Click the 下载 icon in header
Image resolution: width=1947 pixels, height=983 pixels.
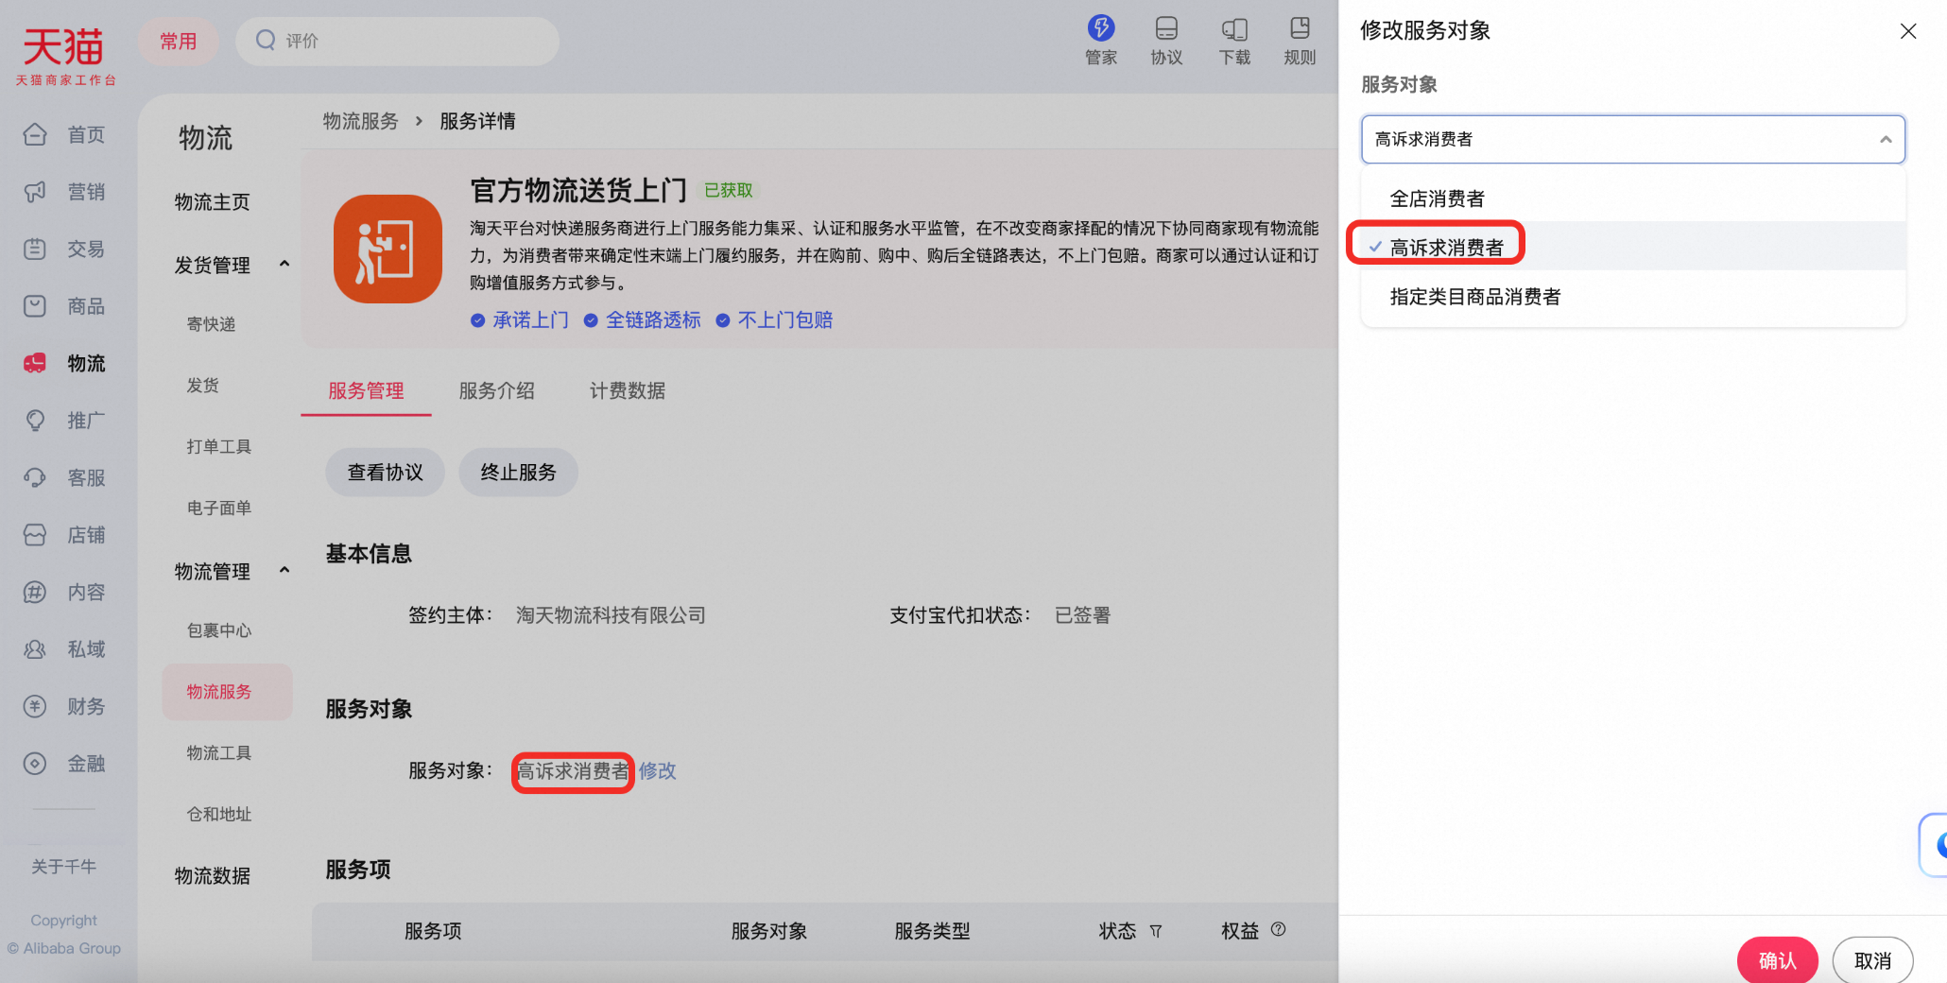(1234, 29)
